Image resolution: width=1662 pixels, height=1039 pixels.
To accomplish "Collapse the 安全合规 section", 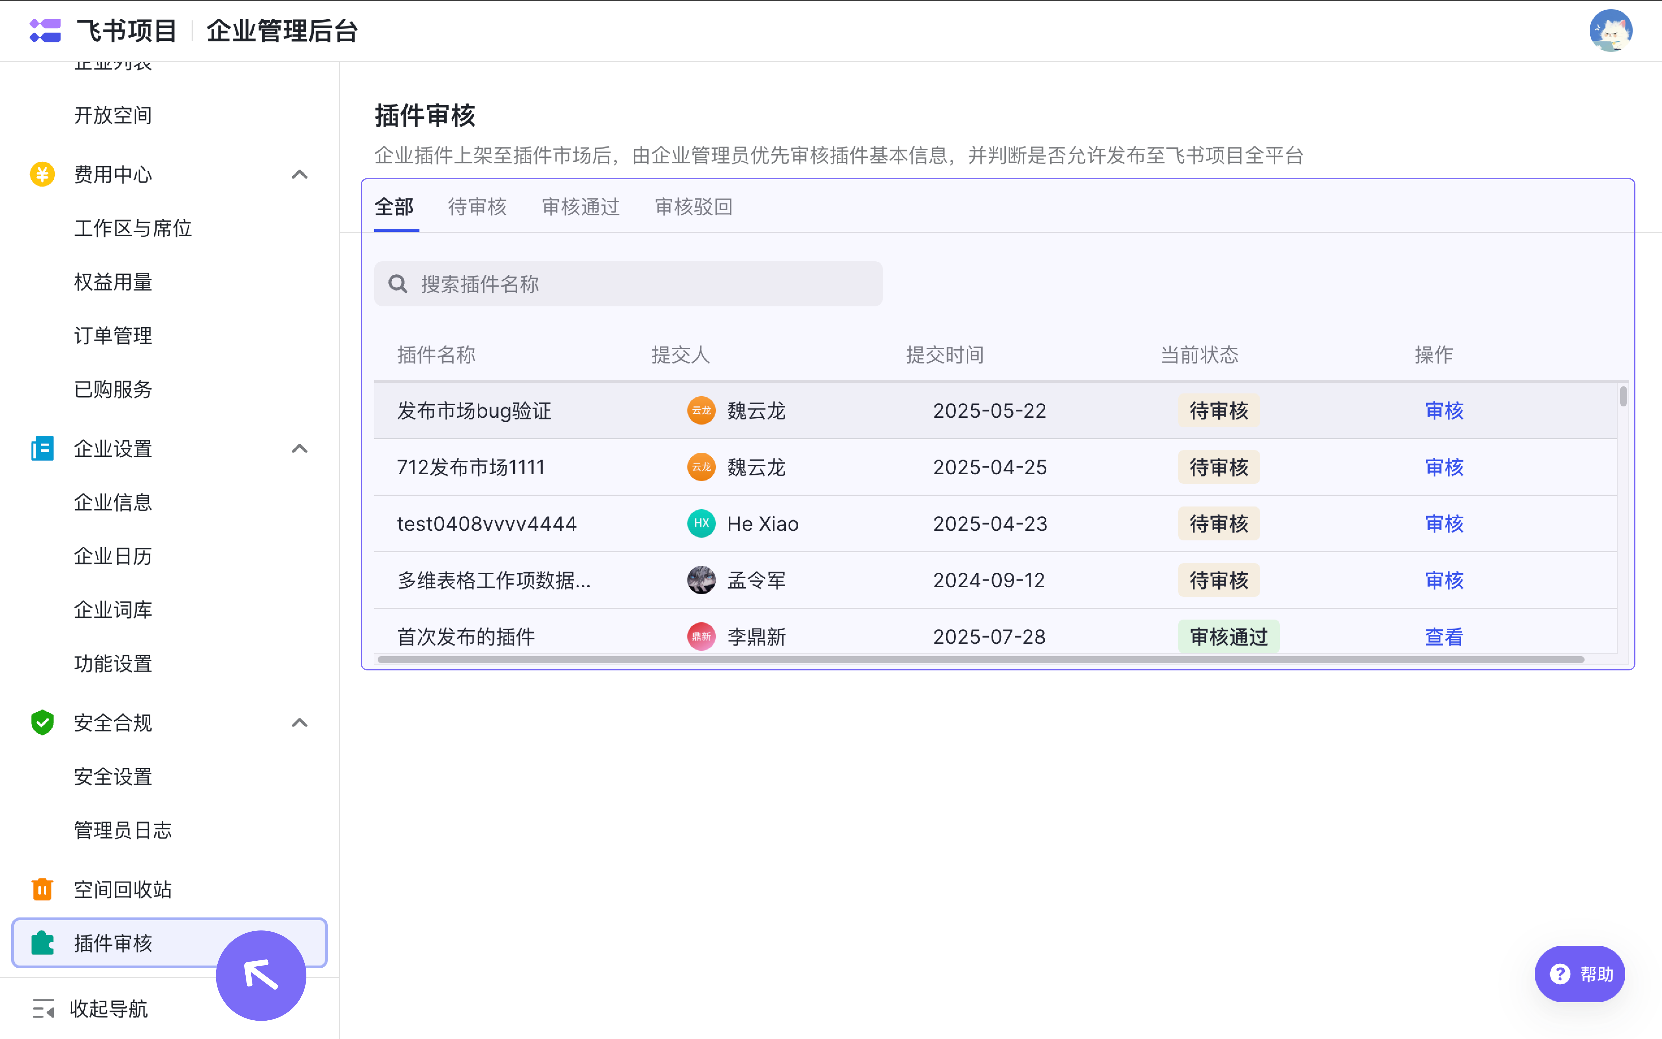I will pos(300,723).
